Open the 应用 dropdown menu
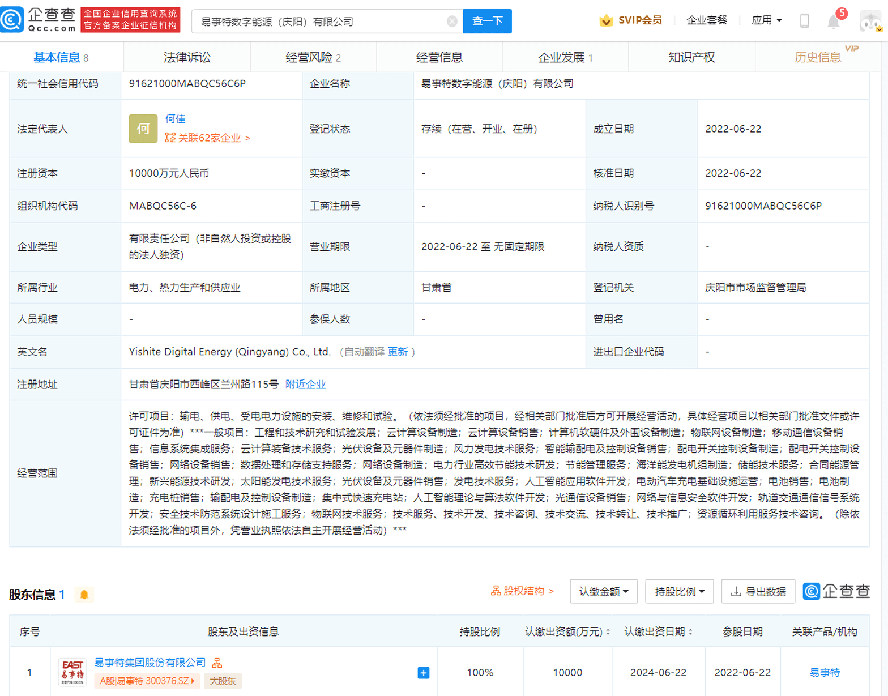This screenshot has width=888, height=696. (766, 20)
